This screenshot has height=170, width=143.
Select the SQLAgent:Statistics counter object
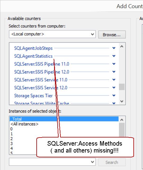(x=33, y=56)
